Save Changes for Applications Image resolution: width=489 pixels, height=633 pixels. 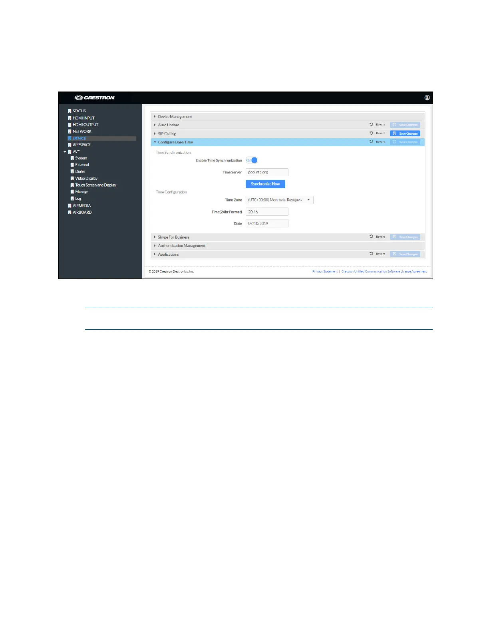point(405,254)
